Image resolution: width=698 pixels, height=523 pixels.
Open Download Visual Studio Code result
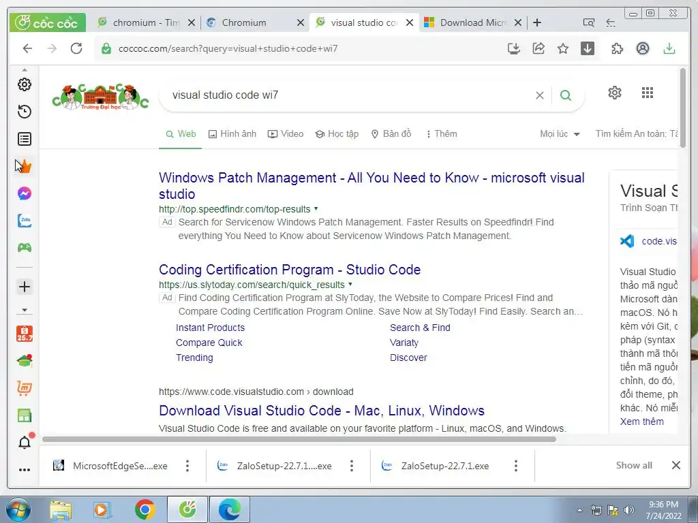(322, 411)
